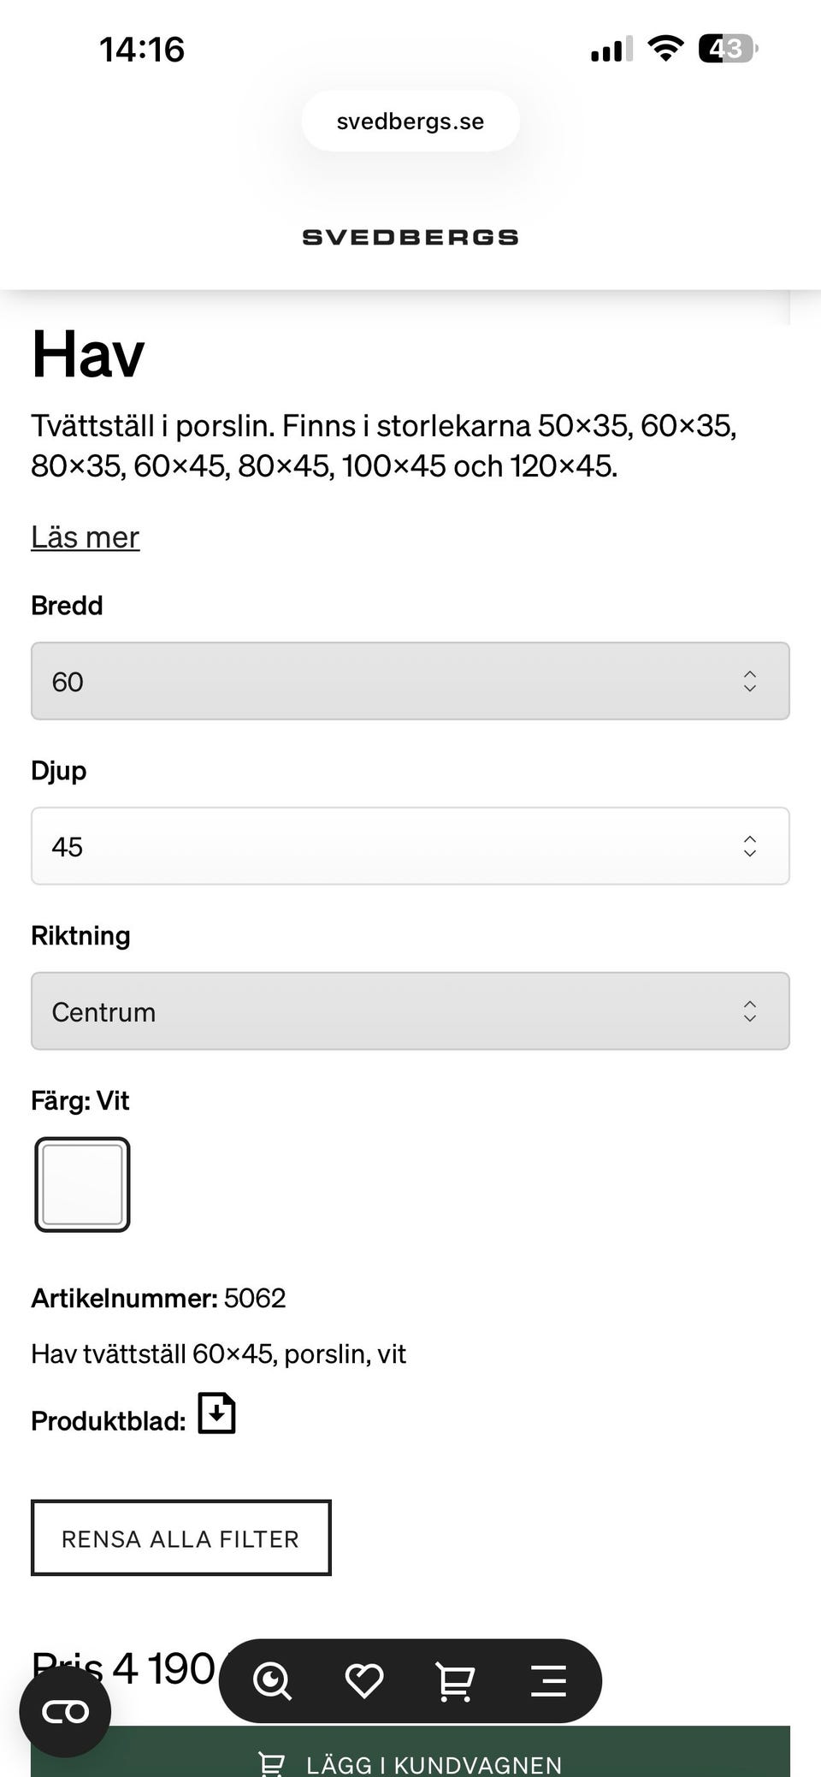This screenshot has width=821, height=1777.
Task: Open the Djup dropdown showing 45
Action: pos(410,846)
